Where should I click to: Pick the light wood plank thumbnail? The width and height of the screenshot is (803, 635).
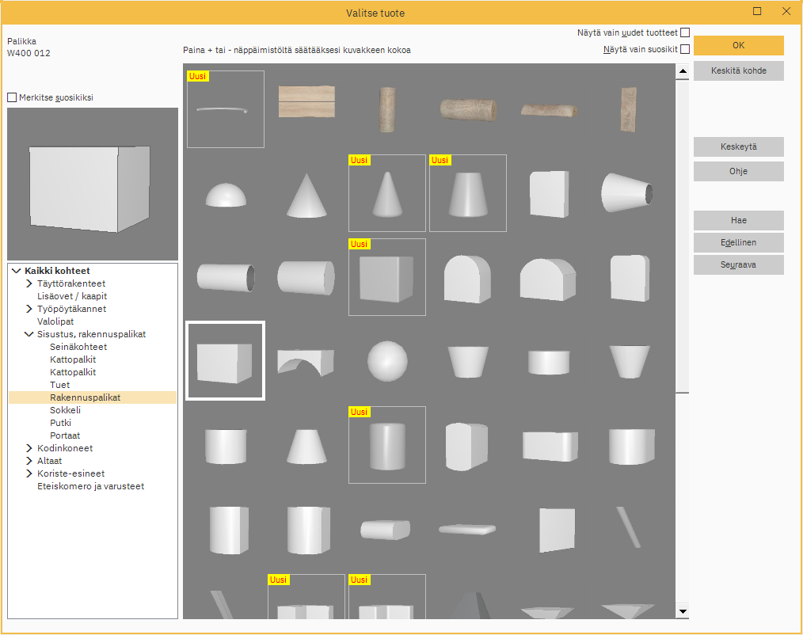[306, 102]
